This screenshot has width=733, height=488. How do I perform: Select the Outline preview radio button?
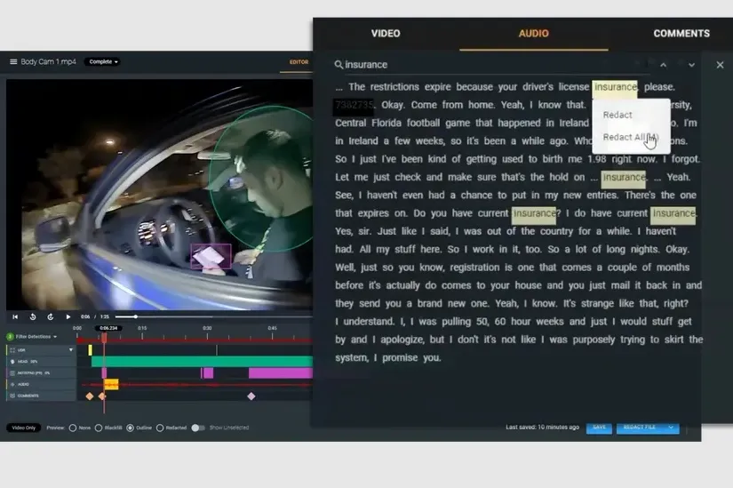[x=130, y=428]
